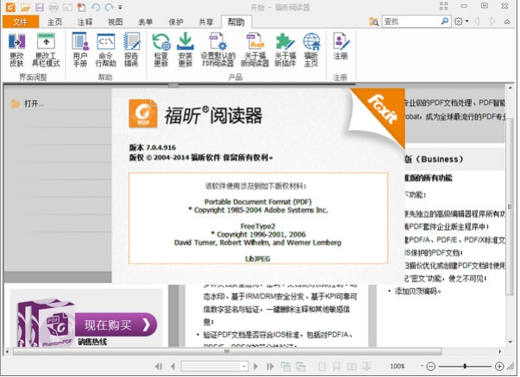Click the ribbon layout grid icon in title bar
The height and width of the screenshot is (377, 520).
click(x=443, y=6)
